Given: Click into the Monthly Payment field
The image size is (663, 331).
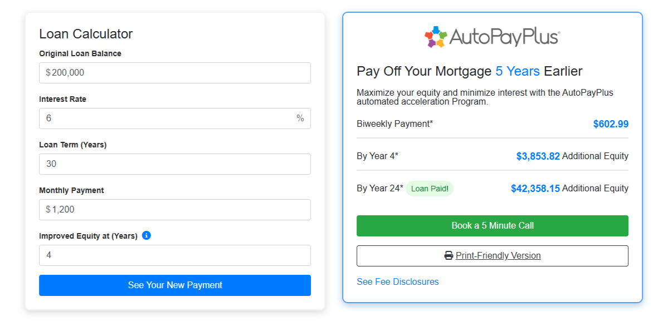Looking at the screenshot, I should click(x=175, y=210).
